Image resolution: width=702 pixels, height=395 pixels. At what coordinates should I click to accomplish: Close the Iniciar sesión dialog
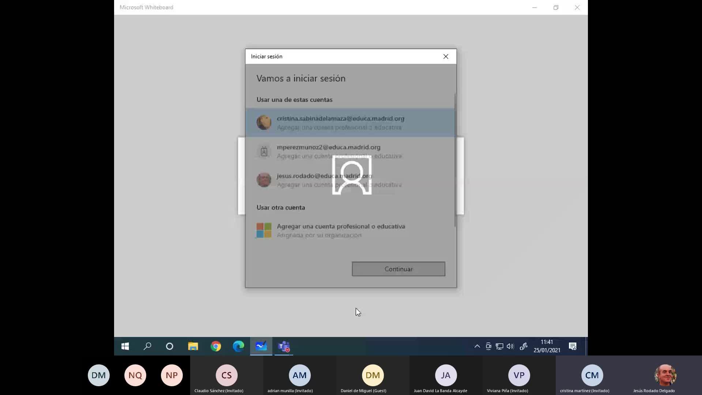446,56
